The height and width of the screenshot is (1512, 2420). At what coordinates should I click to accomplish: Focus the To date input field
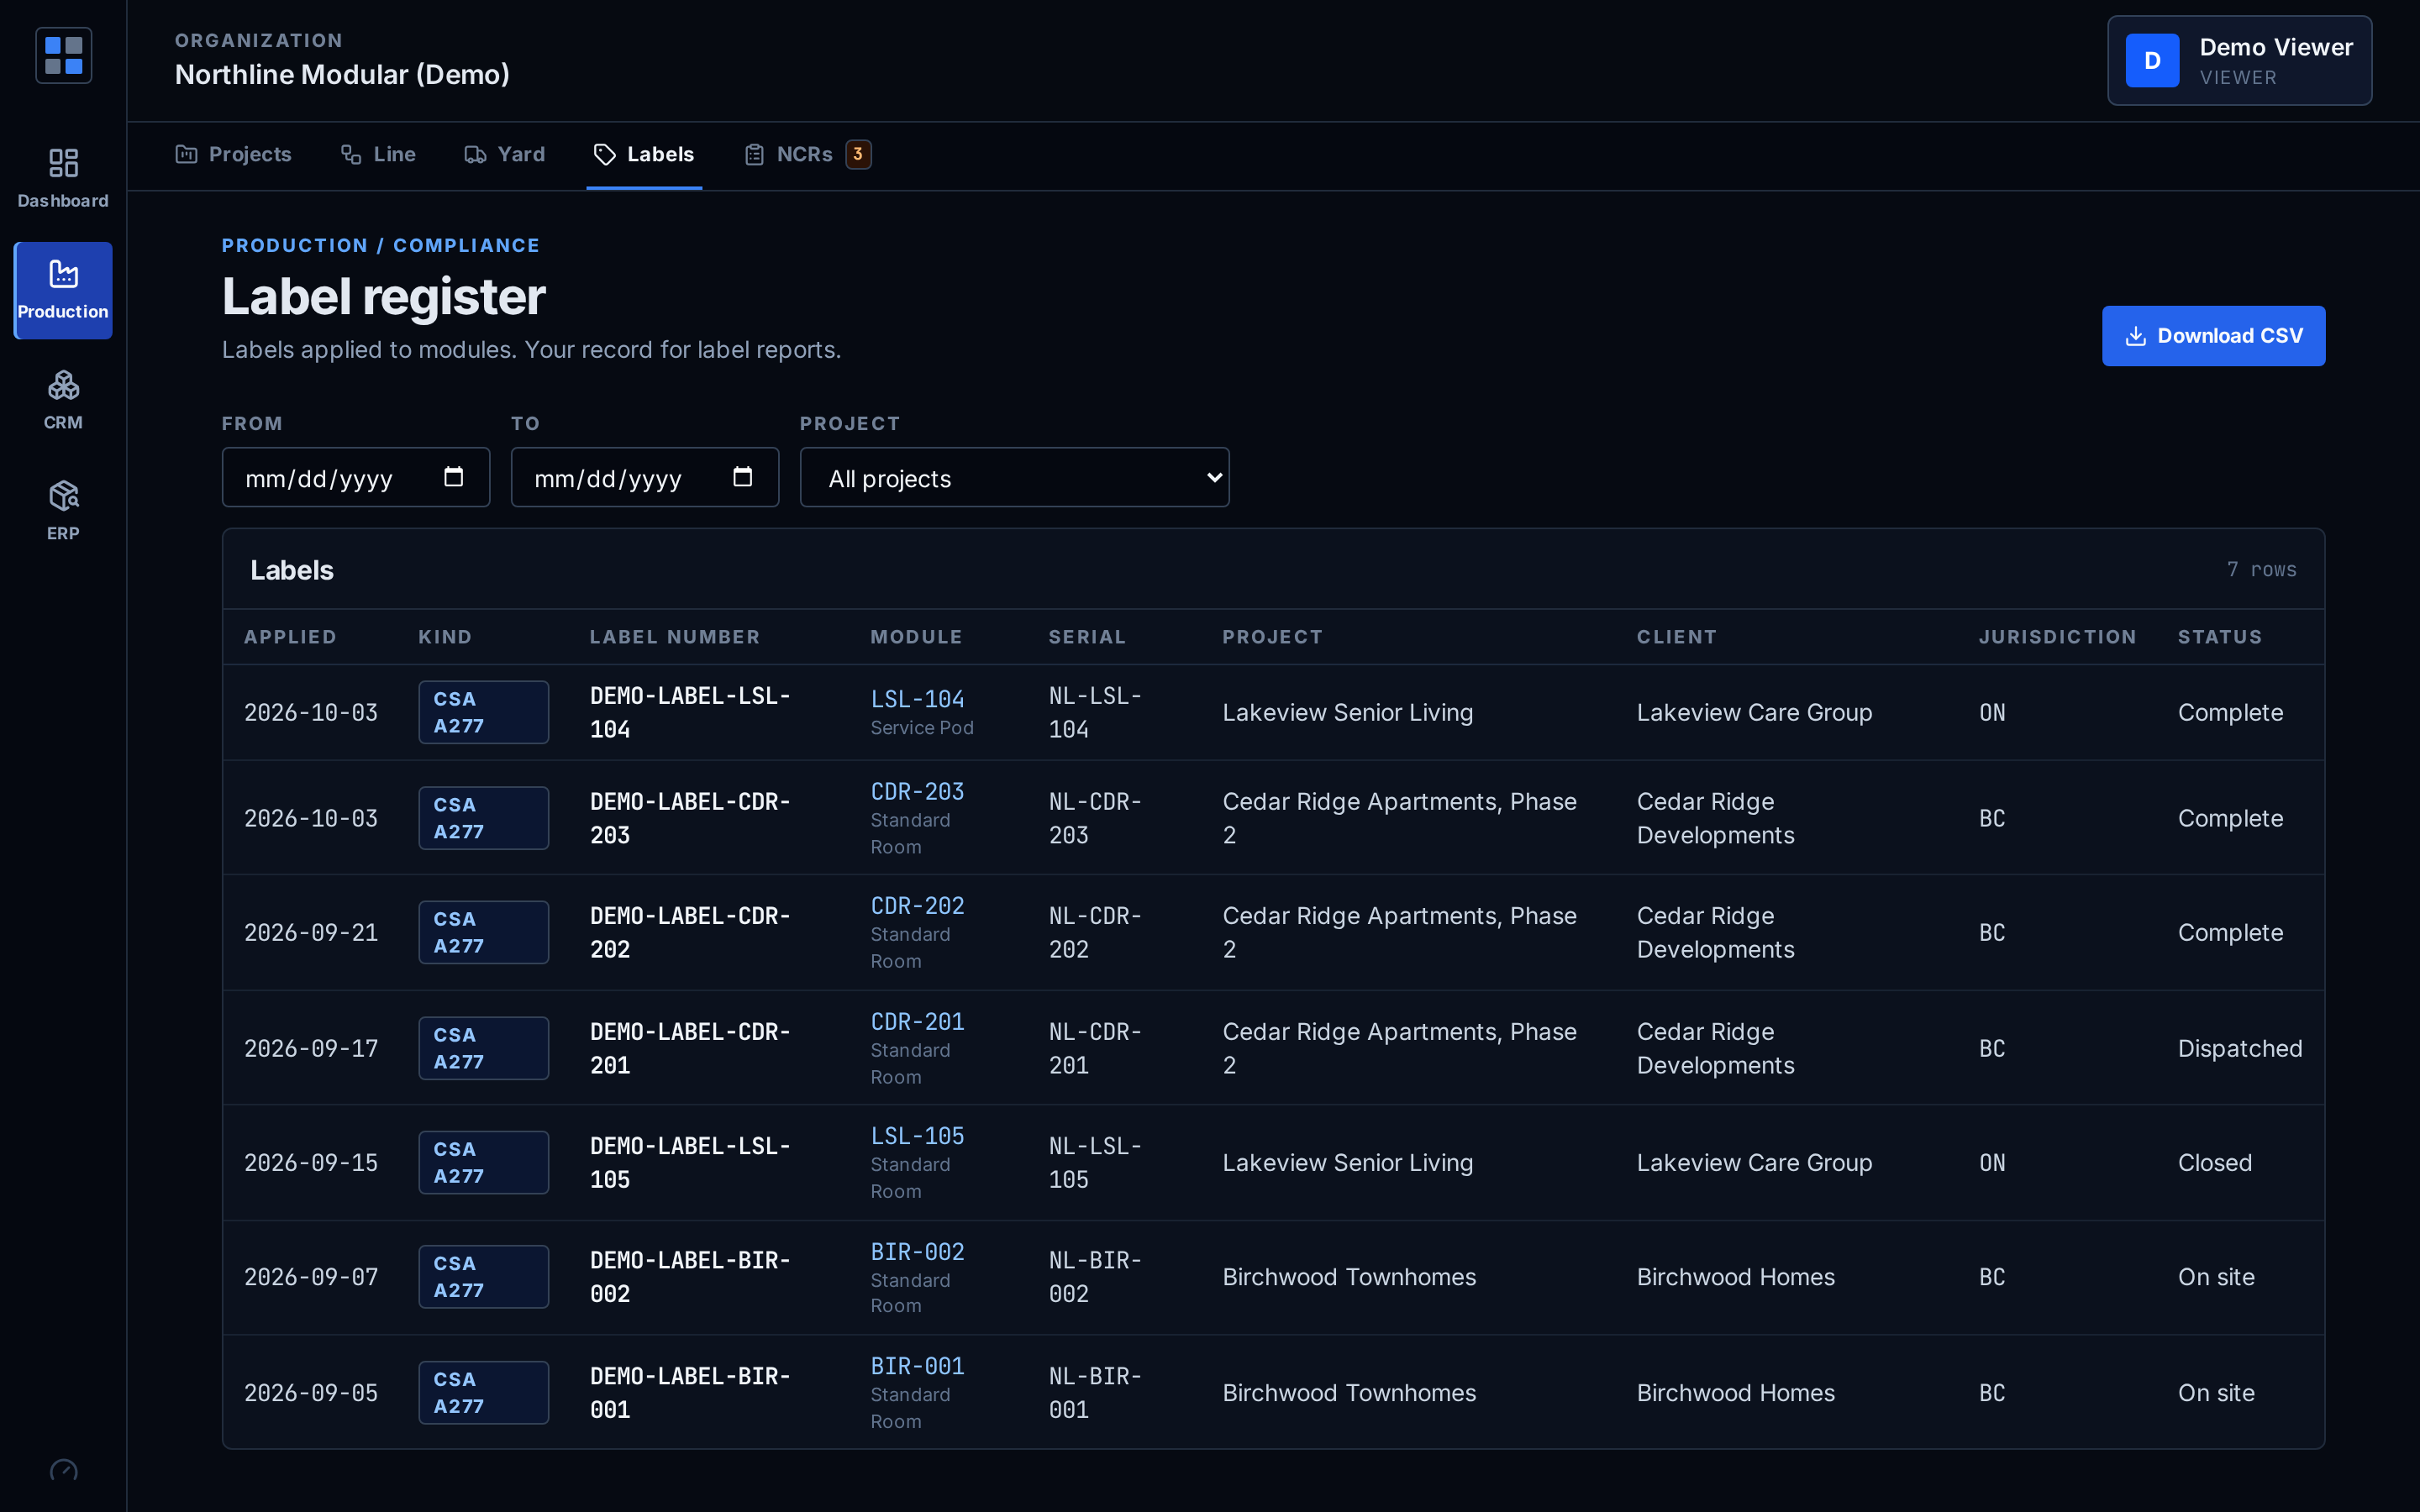(x=645, y=477)
